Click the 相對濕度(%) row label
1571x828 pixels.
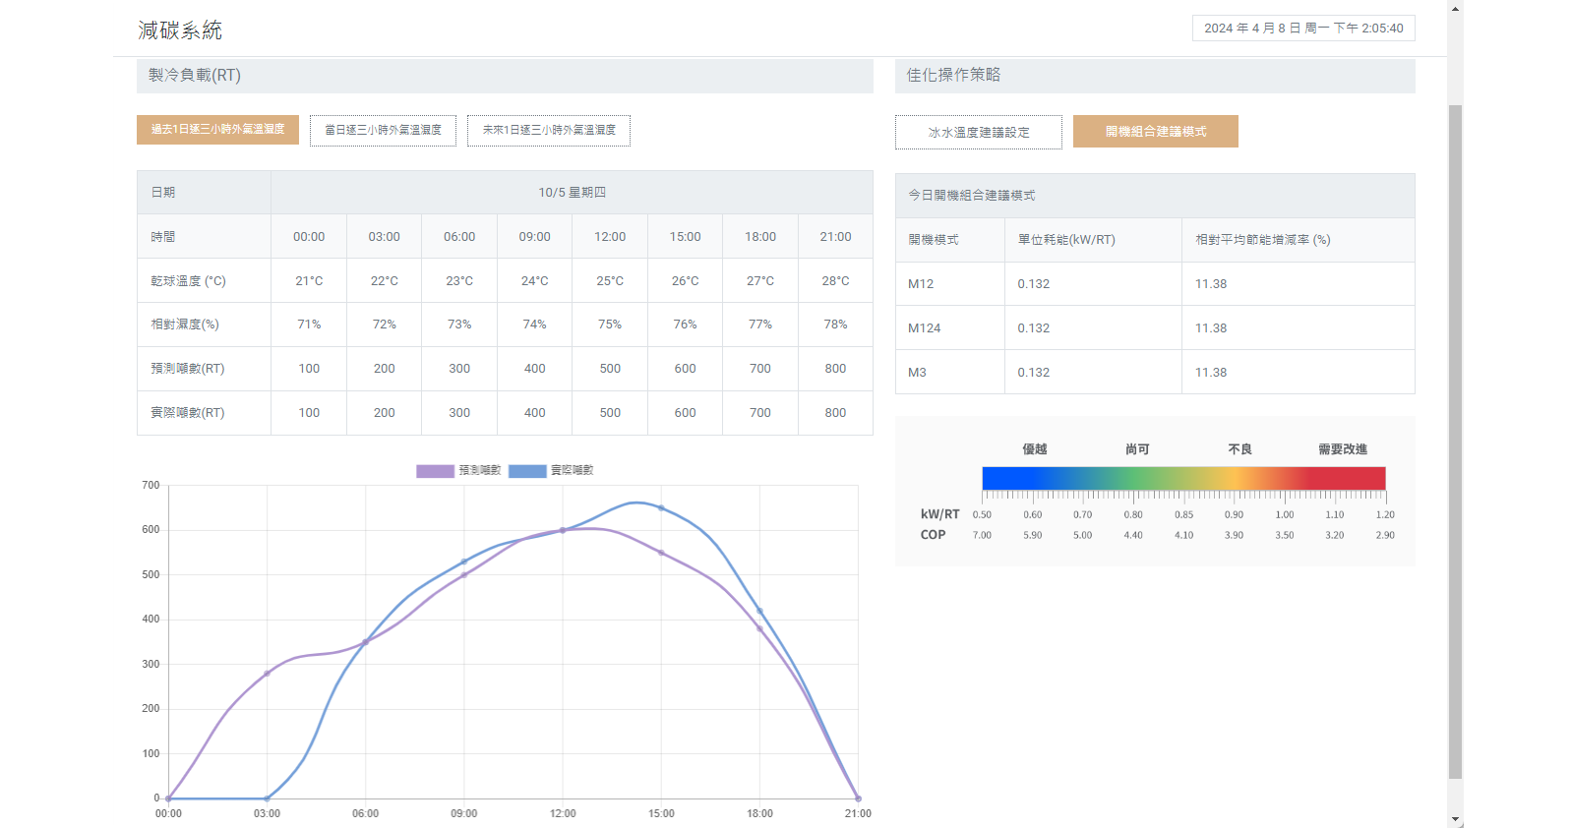click(185, 325)
